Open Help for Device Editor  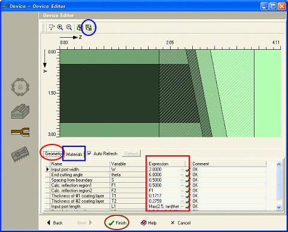pyautogui.click(x=148, y=222)
